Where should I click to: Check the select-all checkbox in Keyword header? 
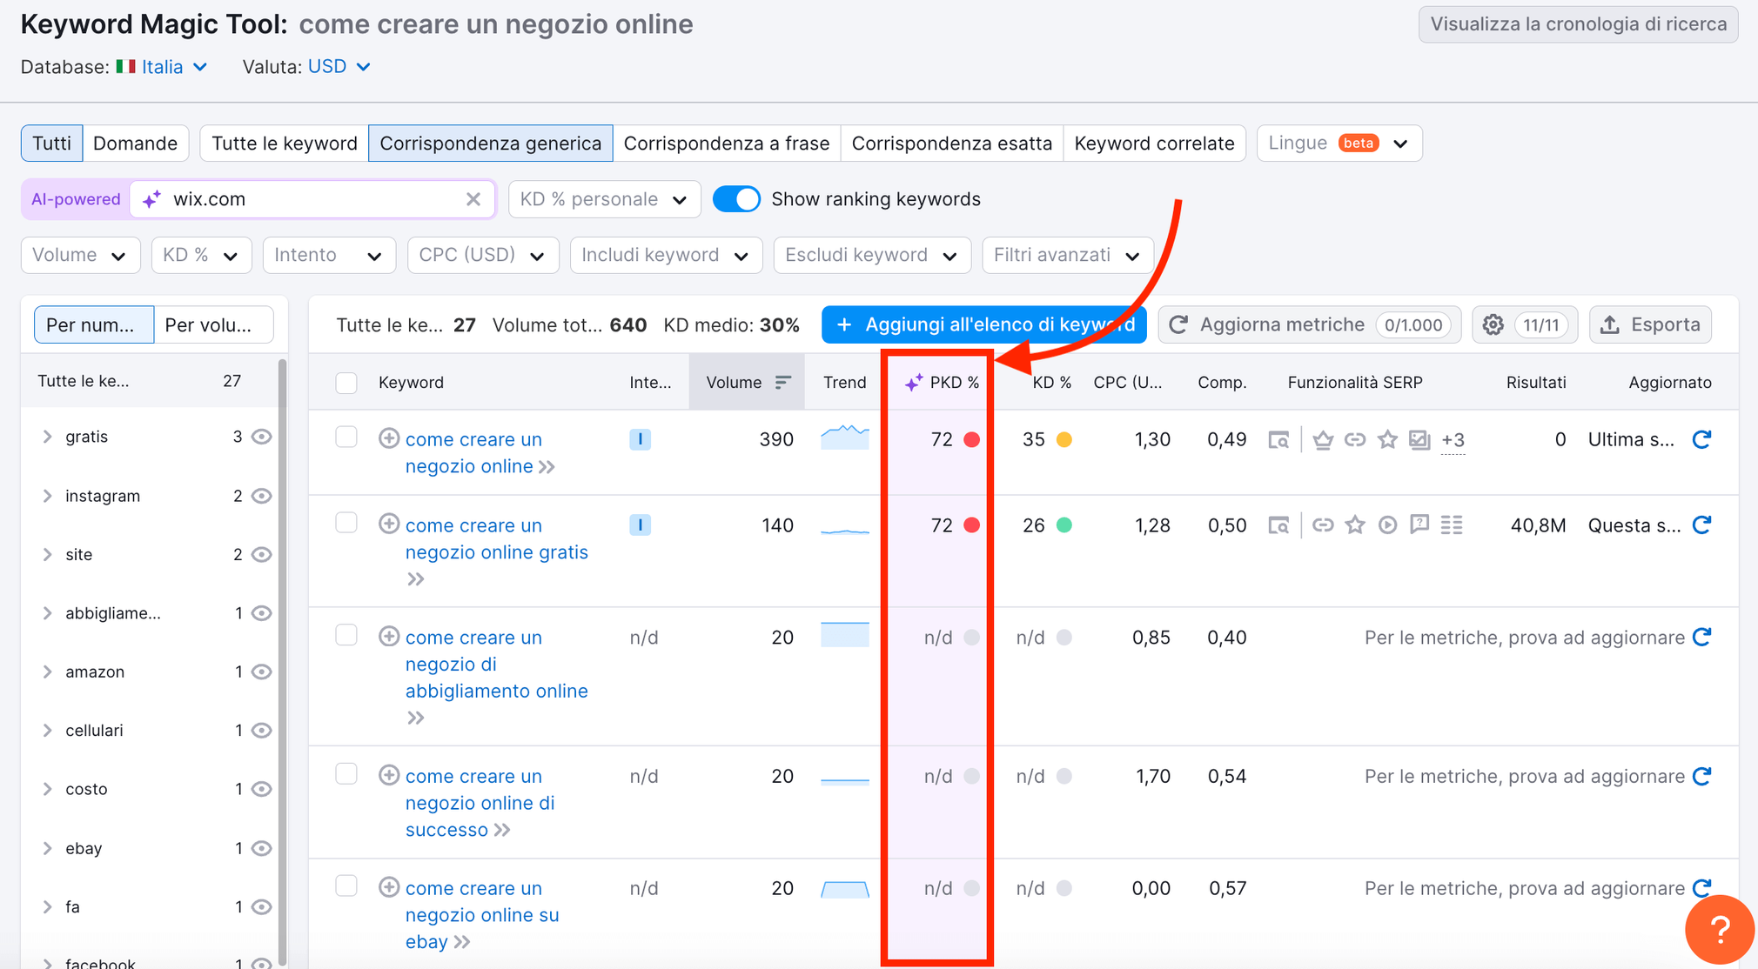pyautogui.click(x=346, y=383)
